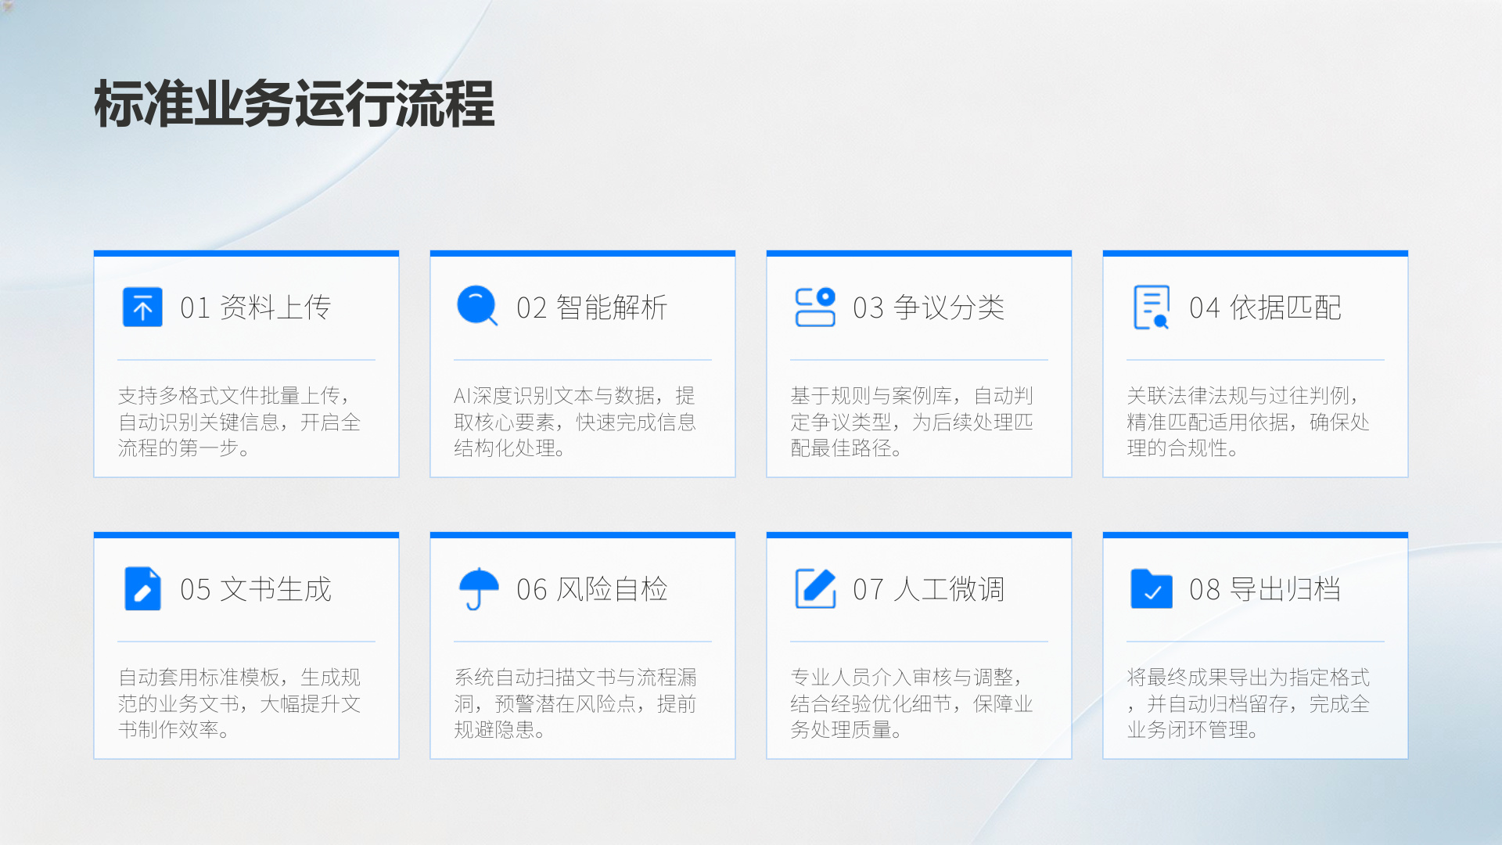This screenshot has width=1502, height=845.
Task: Select the heading 07 人工微调
Action: point(929,589)
